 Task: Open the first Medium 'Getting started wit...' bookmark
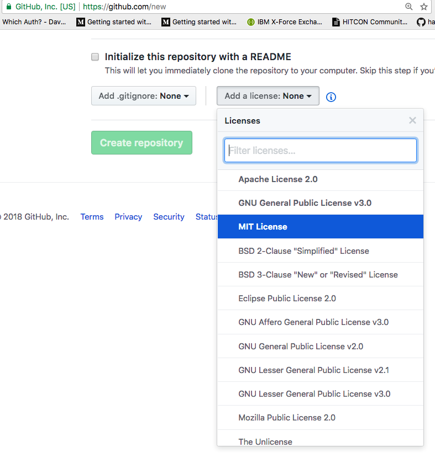[x=114, y=22]
